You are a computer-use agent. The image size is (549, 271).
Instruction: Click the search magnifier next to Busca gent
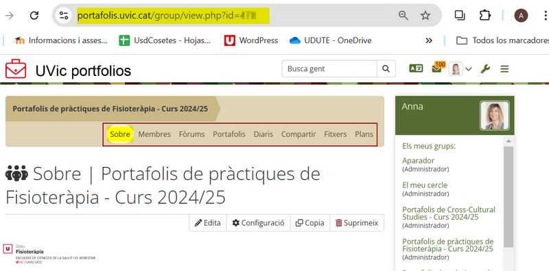pos(386,69)
